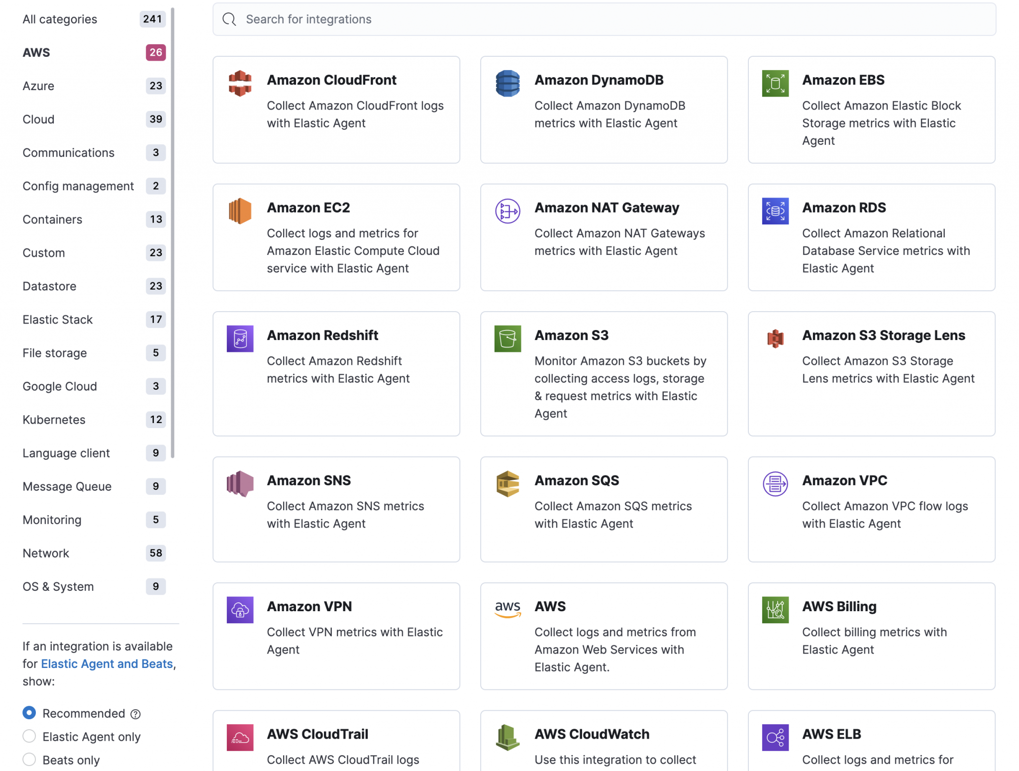Open the Elastic Agent and Beats link
The height and width of the screenshot is (771, 1019).
pyautogui.click(x=106, y=663)
